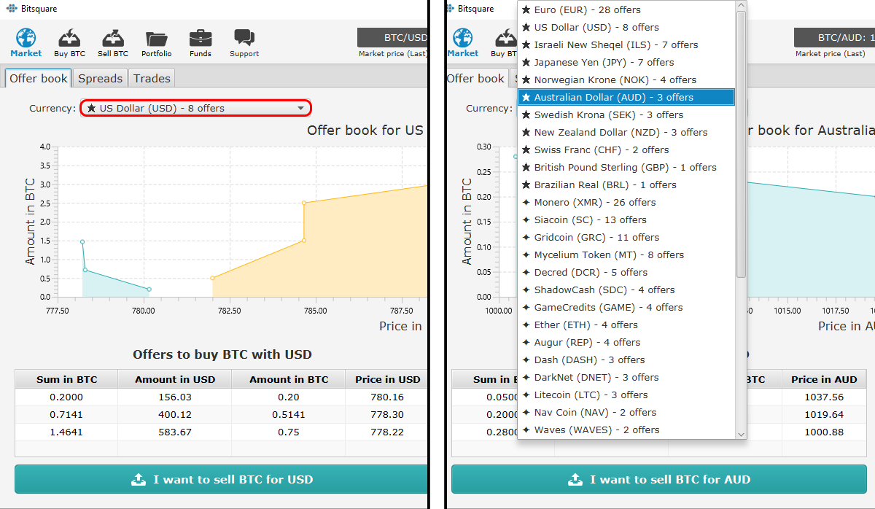
Task: Open Buy BTC section in left window
Action: tap(69, 42)
